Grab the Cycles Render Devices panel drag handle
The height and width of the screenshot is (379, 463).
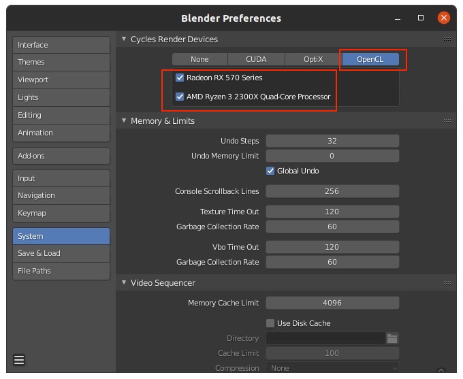coord(447,39)
